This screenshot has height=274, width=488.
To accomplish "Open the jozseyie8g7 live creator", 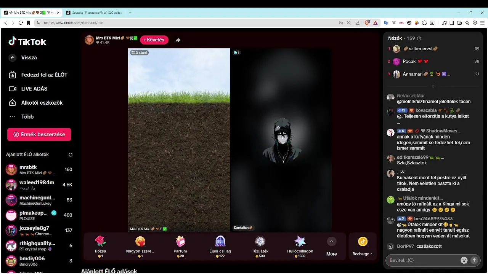I will 39,231.
